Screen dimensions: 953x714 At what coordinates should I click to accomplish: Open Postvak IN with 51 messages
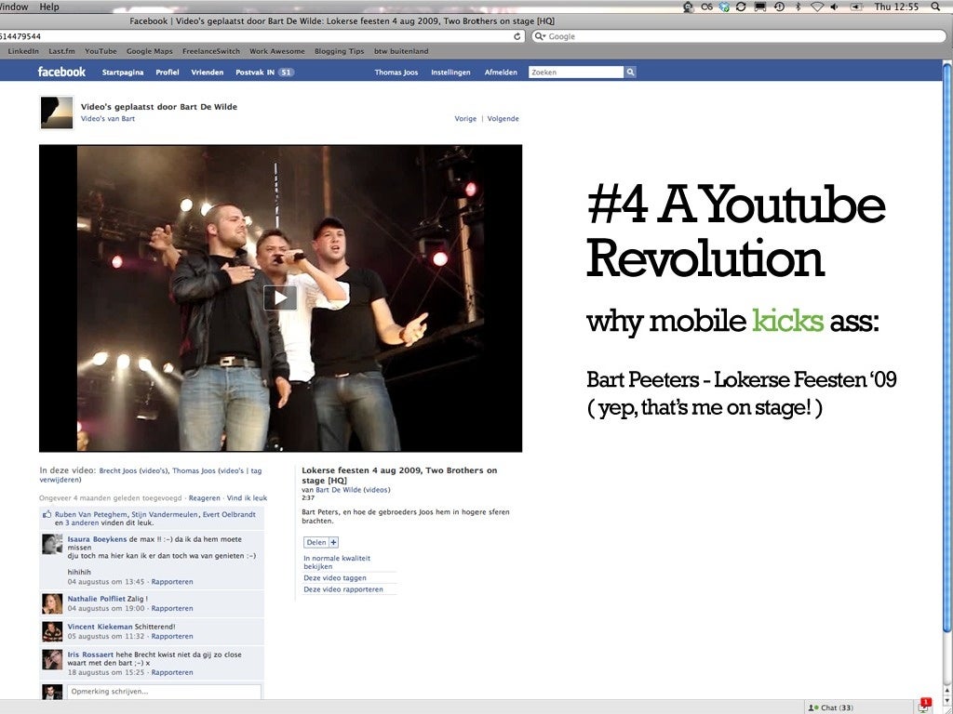click(265, 73)
